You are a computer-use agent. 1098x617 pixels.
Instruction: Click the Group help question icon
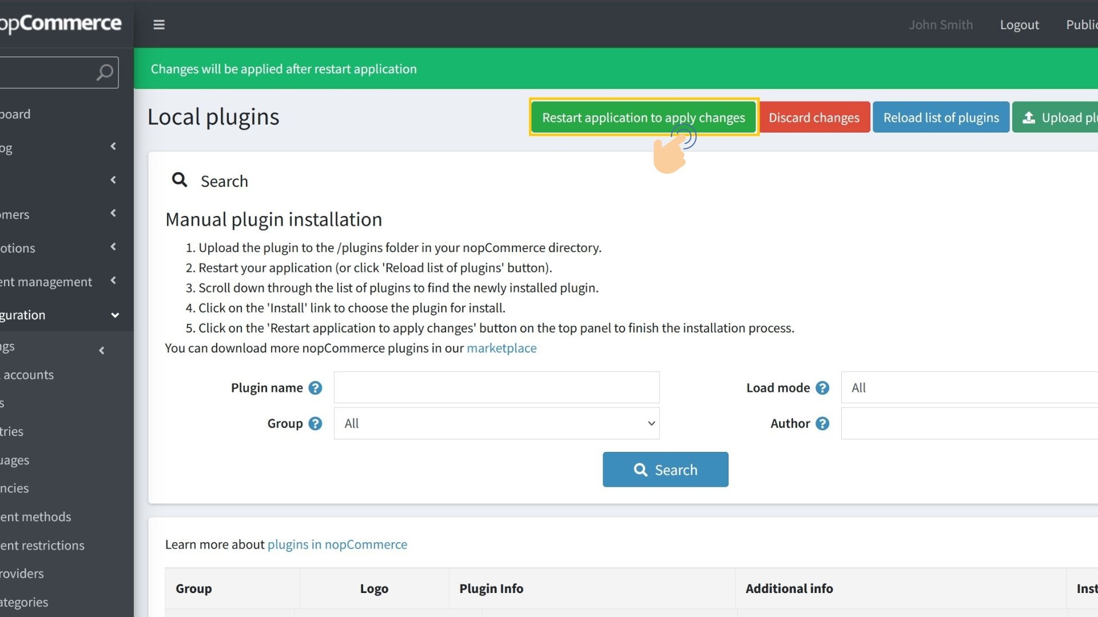[315, 423]
